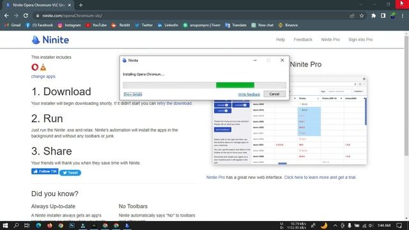Viewport: 409px width, 230px height.
Task: Open the Help page link
Action: (281, 40)
